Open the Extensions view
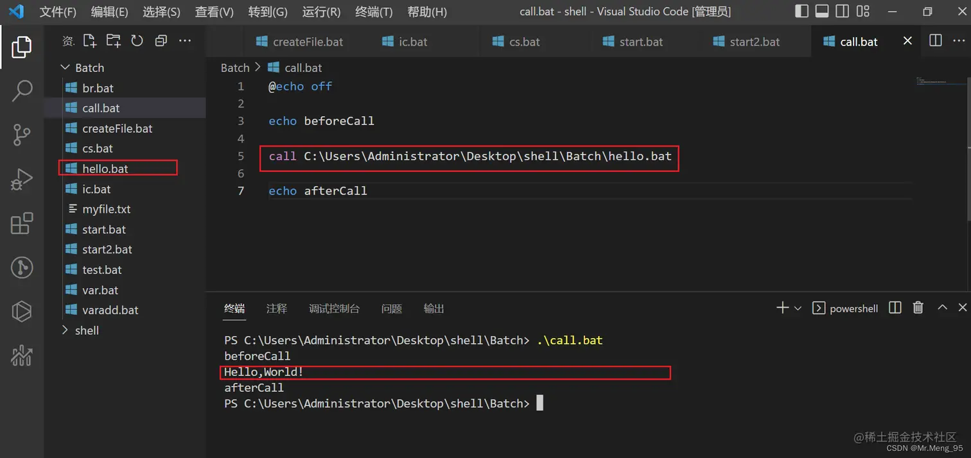Image resolution: width=971 pixels, height=458 pixels. point(22,223)
